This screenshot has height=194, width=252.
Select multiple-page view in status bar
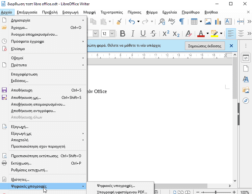coord(180,192)
